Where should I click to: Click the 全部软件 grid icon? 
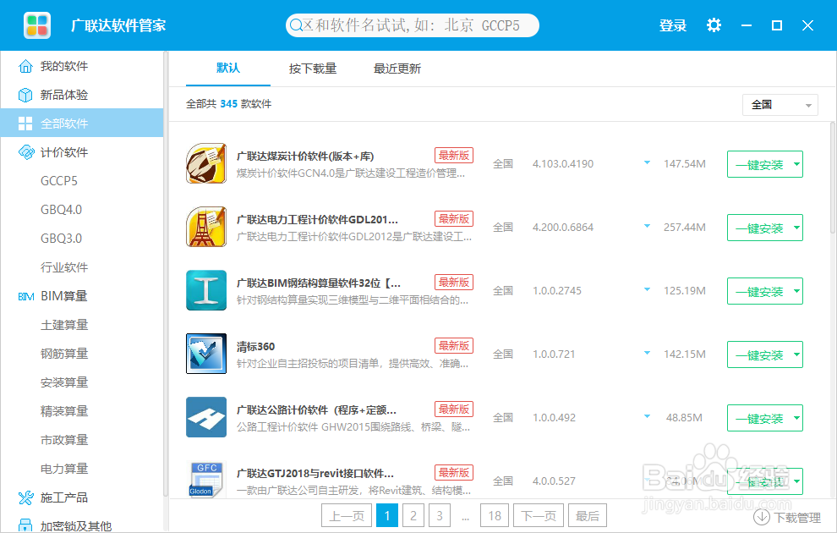coord(25,124)
